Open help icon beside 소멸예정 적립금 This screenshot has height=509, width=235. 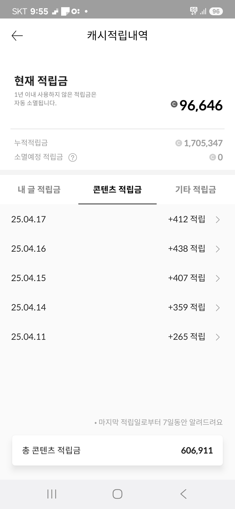[73, 157]
